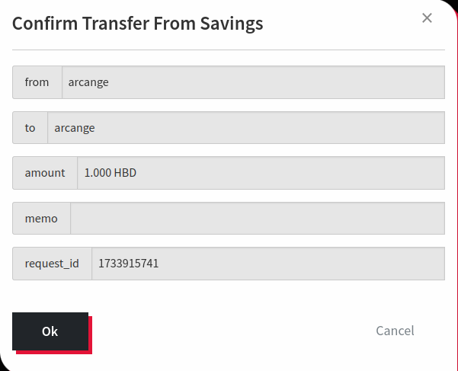Click the 'to' field label
458x371 pixels.
tap(30, 128)
